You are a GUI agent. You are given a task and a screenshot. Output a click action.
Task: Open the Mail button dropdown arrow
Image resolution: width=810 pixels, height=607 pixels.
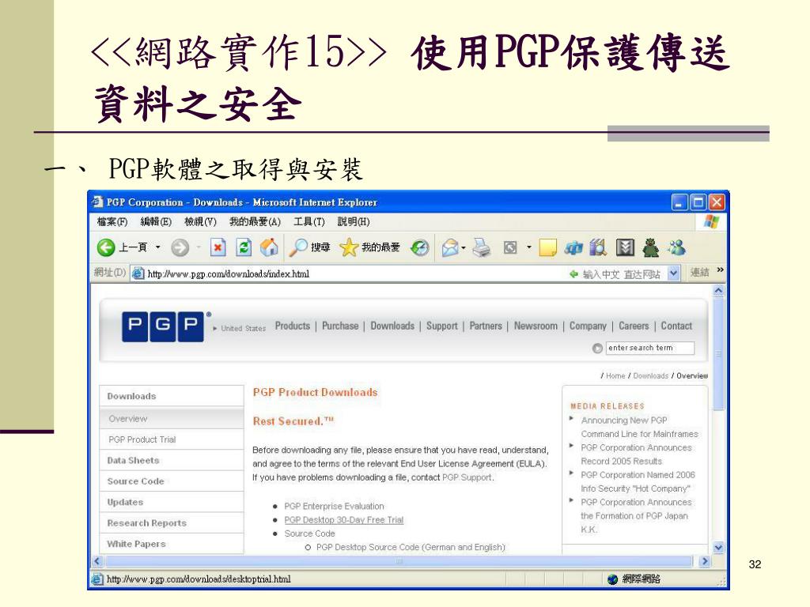click(x=464, y=248)
